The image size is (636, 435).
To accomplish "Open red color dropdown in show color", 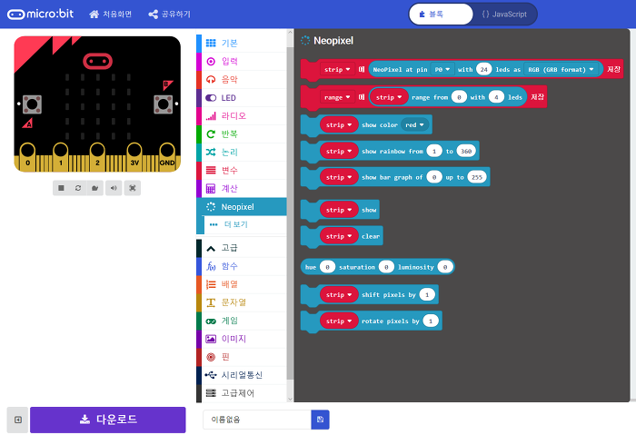I will (x=414, y=124).
